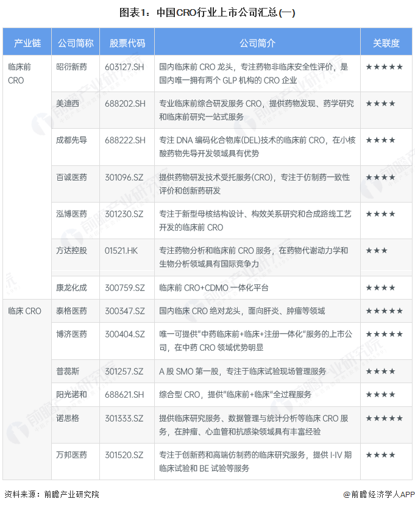The height and width of the screenshot is (507, 415).
Task: Select stock code 01521.HK
Action: (x=121, y=251)
